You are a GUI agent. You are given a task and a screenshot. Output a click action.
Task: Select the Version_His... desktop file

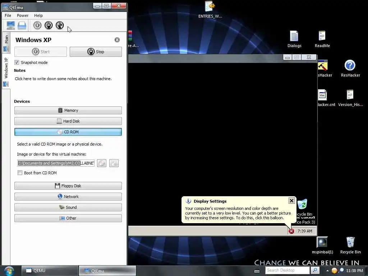click(350, 98)
